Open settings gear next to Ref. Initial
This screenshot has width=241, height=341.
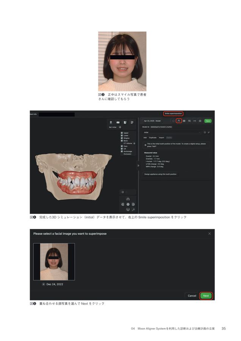[x=120, y=127]
